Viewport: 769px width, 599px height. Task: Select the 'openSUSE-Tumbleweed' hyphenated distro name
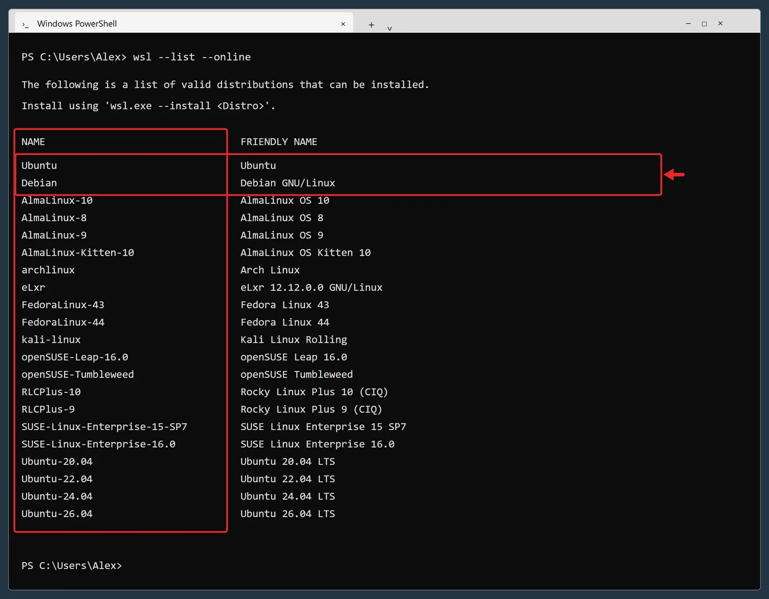78,374
